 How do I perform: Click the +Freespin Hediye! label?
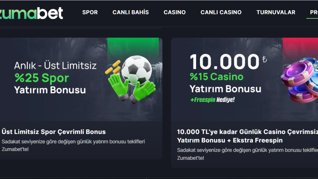212,100
